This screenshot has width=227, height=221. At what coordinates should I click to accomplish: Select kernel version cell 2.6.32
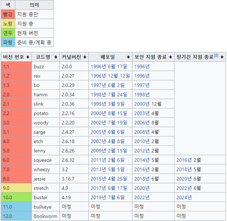coord(74,160)
